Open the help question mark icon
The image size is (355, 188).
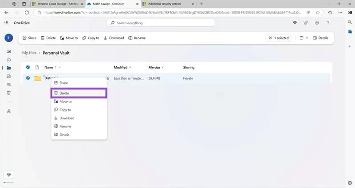tap(328, 23)
